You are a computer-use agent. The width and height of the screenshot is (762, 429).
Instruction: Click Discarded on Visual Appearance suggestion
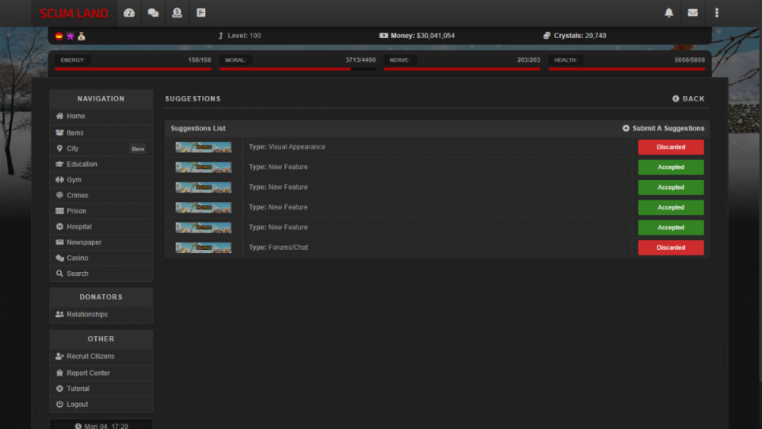[671, 147]
